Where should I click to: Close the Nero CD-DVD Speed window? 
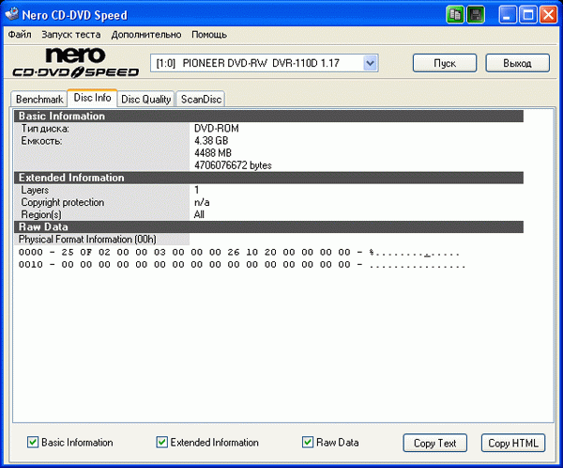click(548, 15)
